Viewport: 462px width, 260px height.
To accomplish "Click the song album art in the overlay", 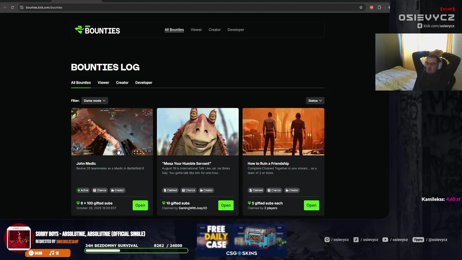I will 19,238.
